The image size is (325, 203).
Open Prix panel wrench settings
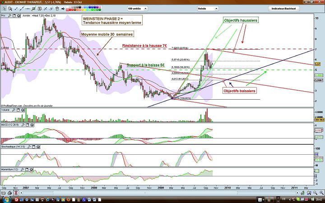[9, 16]
